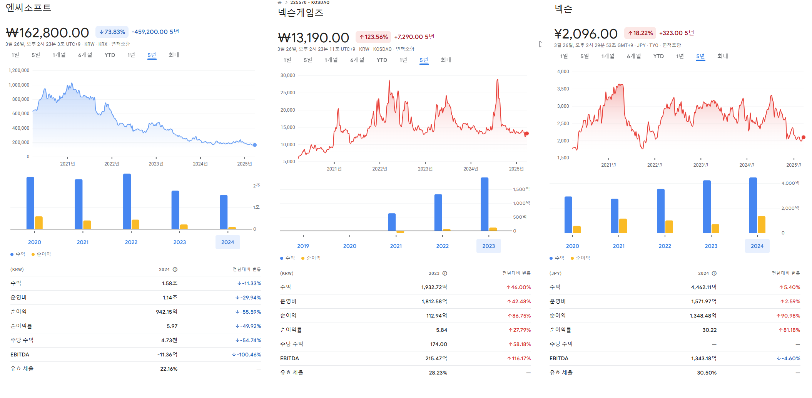Screen dimensions: 812x398
Task: Select 1일 range for 넥슨 chart
Action: 564,56
